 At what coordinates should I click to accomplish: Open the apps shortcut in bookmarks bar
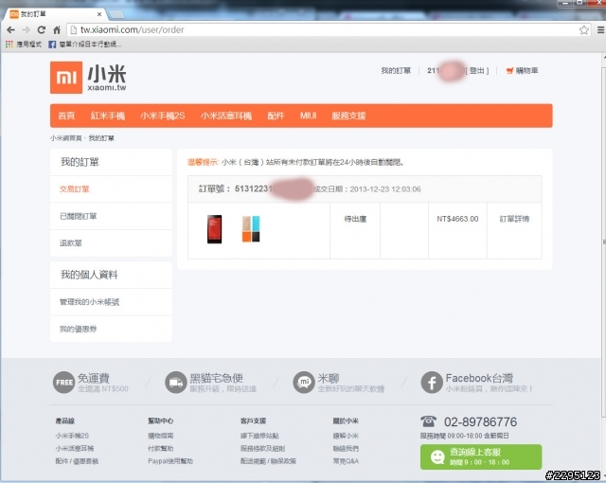[24, 45]
